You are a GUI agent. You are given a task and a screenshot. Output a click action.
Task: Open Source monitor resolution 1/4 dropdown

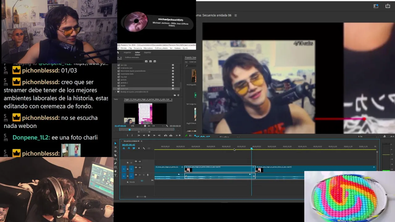point(158,126)
